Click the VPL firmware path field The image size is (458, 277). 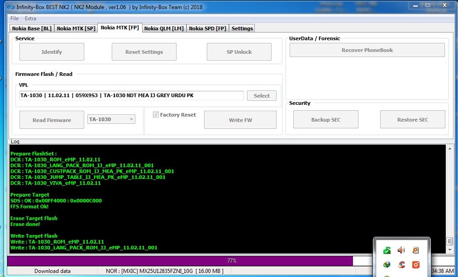131,95
